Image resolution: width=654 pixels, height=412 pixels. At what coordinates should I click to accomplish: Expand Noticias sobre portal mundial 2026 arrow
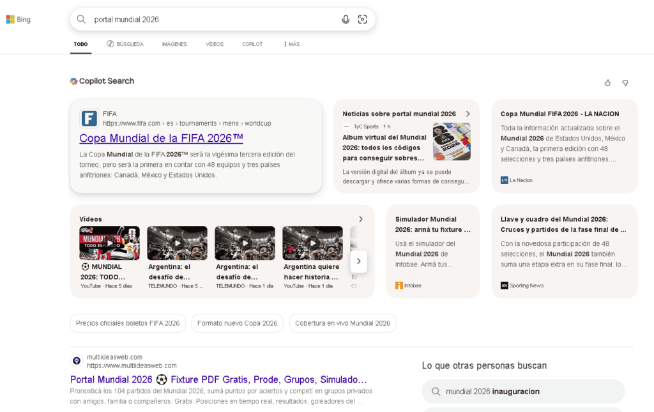click(468, 114)
